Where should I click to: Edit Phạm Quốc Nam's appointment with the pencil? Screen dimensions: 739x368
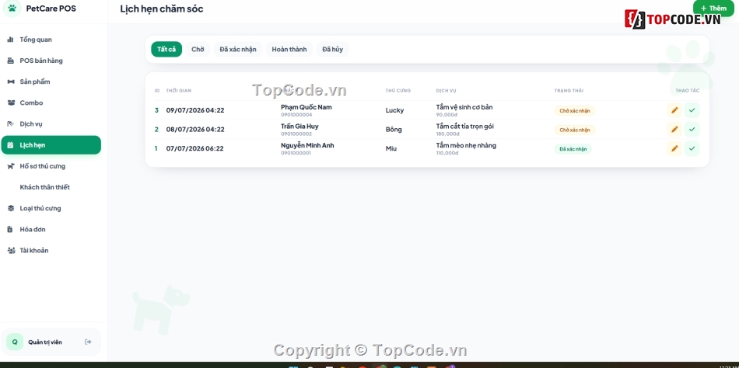coord(674,110)
